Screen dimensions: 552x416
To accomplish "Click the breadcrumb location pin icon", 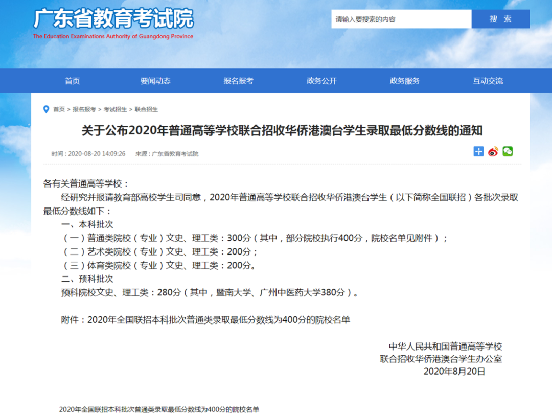I will pyautogui.click(x=46, y=109).
